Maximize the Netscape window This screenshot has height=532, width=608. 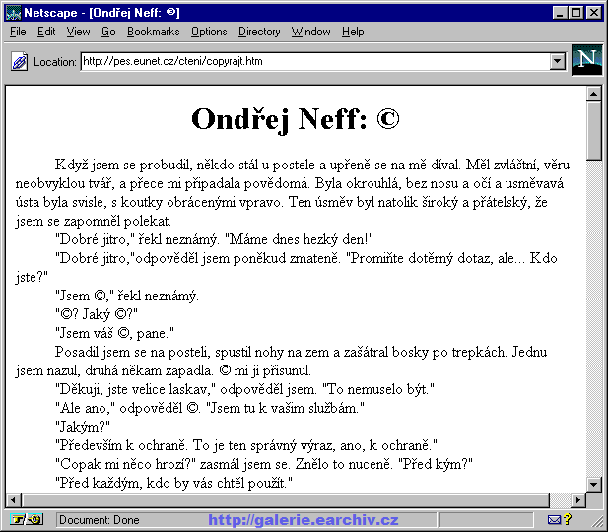click(x=576, y=13)
